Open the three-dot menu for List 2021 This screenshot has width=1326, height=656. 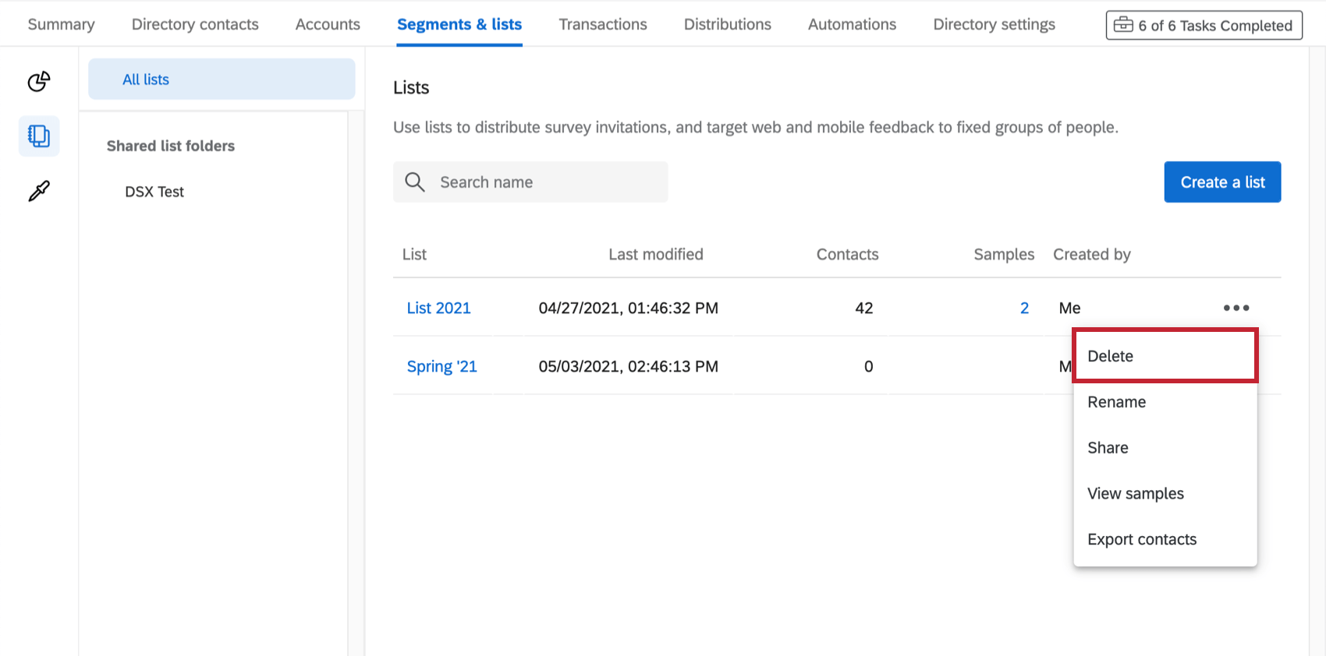point(1236,308)
